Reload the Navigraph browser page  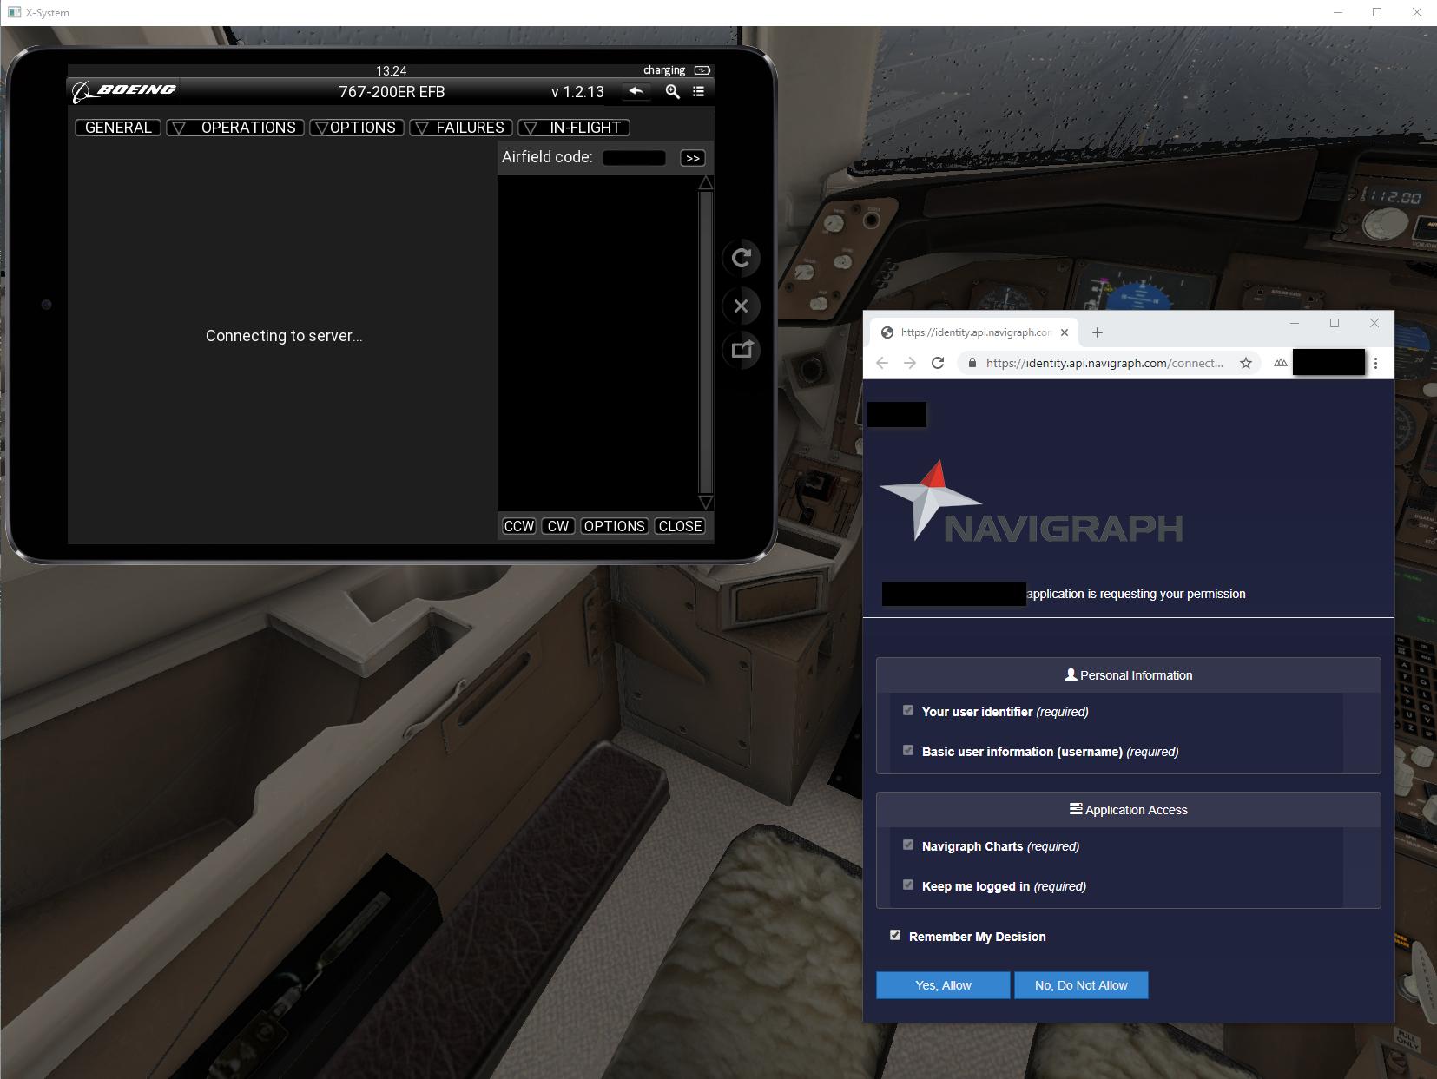click(938, 363)
